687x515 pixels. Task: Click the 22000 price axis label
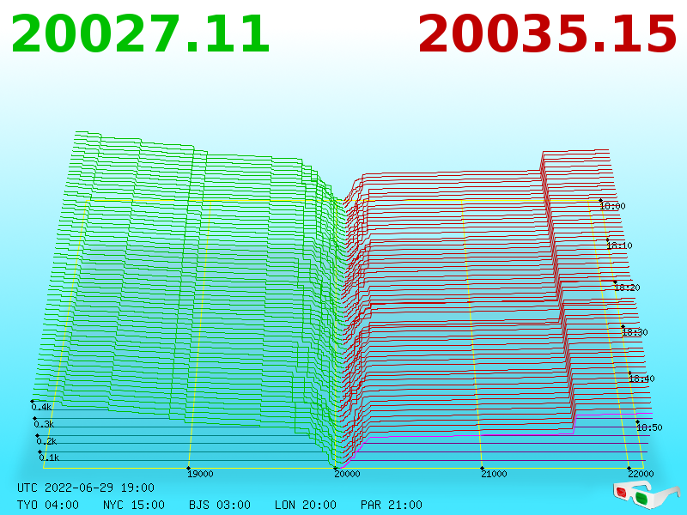click(641, 474)
